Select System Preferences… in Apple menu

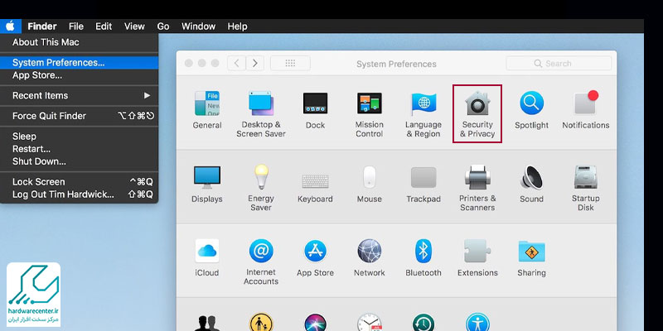coord(79,63)
